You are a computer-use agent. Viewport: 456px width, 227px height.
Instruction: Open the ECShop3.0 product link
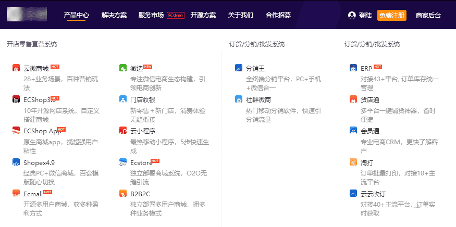(39, 99)
